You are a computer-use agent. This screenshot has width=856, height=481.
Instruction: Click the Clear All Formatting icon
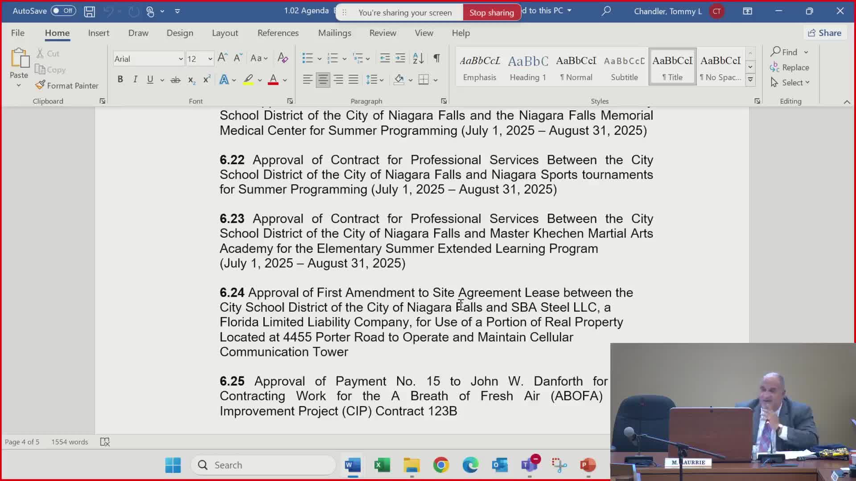click(283, 58)
